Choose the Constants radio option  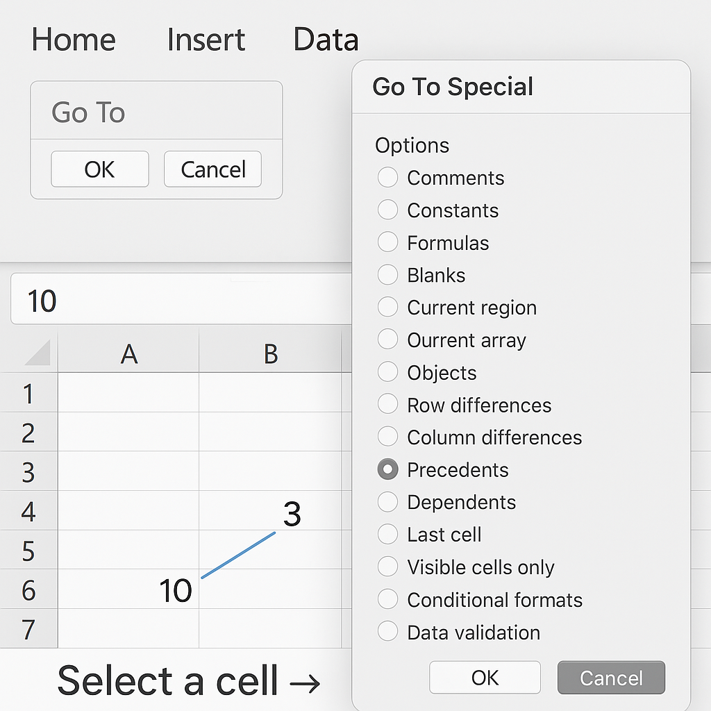click(x=387, y=210)
